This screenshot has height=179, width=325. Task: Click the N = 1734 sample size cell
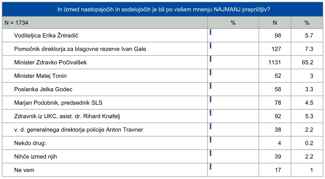16,23
